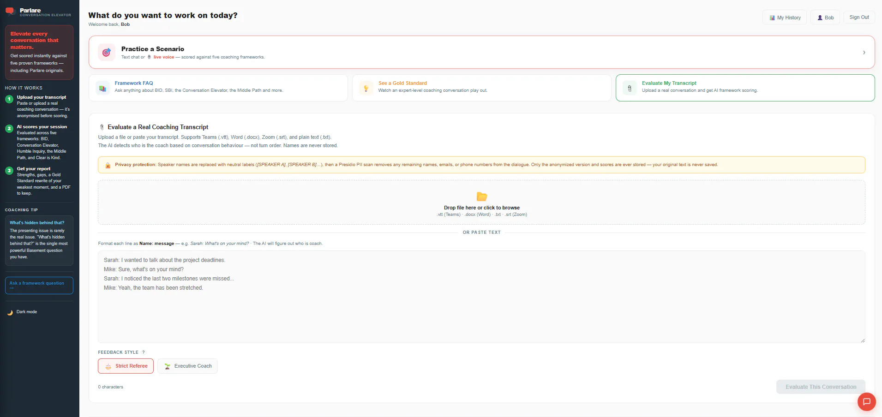Click Ask a framework question button
This screenshot has height=417, width=882.
pyautogui.click(x=39, y=286)
